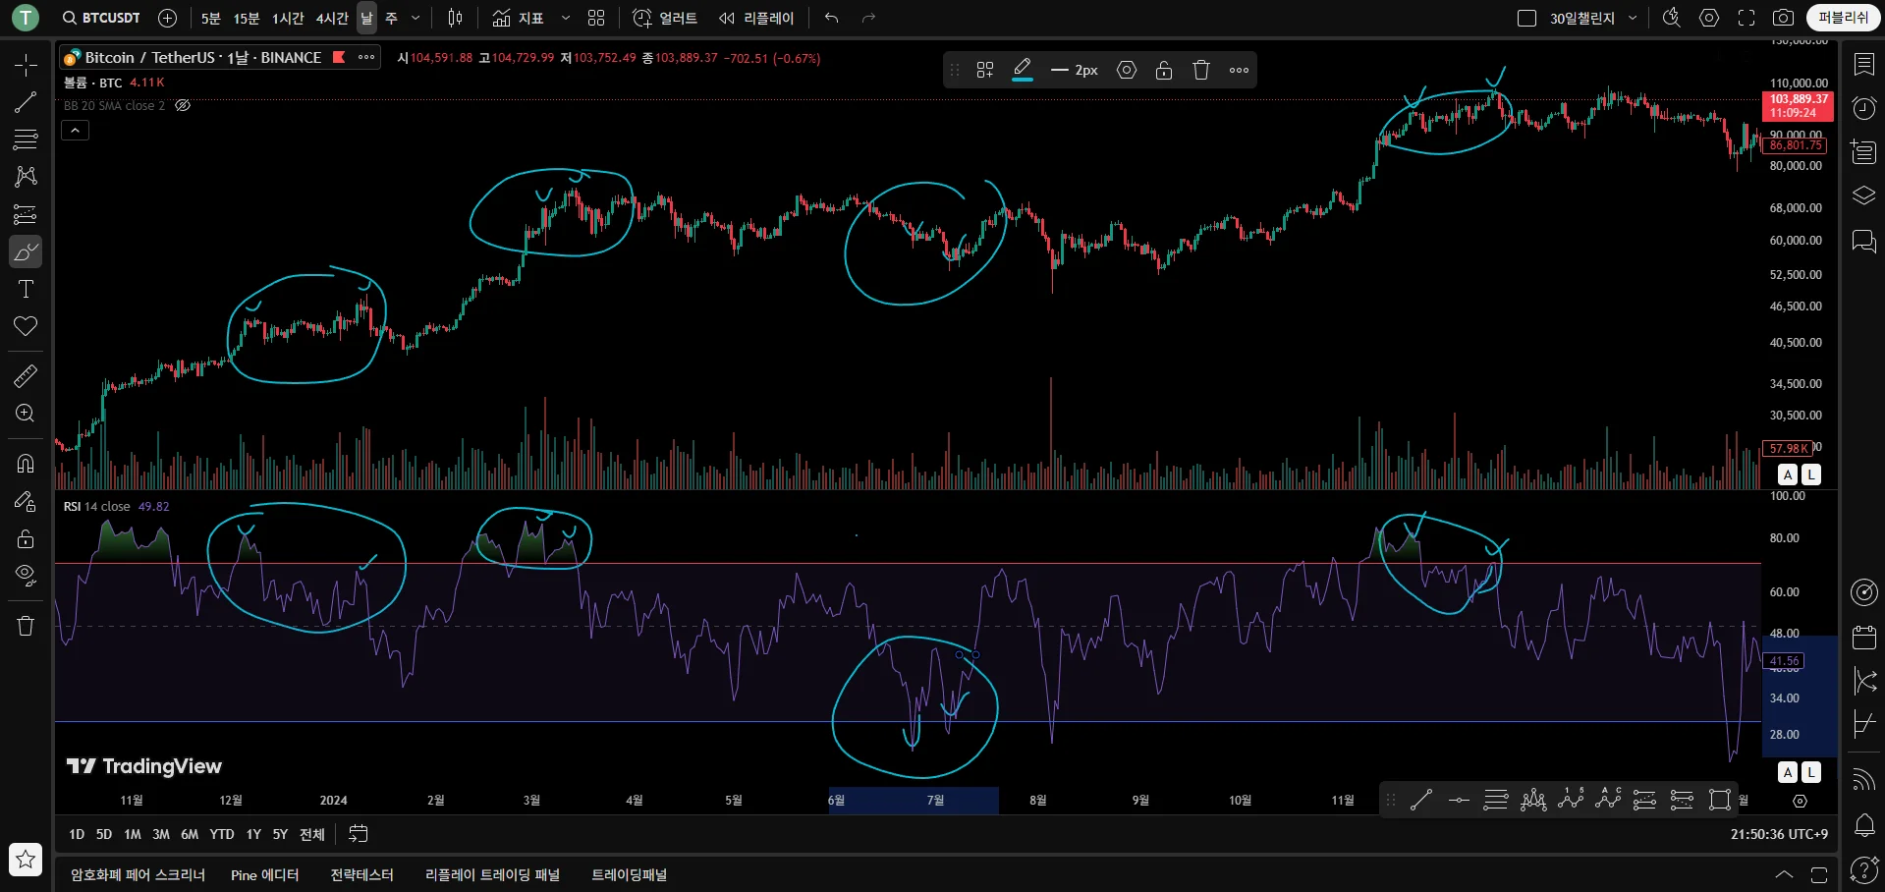The width and height of the screenshot is (1885, 892).
Task: Toggle lock on the selected drawing
Action: click(x=1163, y=70)
